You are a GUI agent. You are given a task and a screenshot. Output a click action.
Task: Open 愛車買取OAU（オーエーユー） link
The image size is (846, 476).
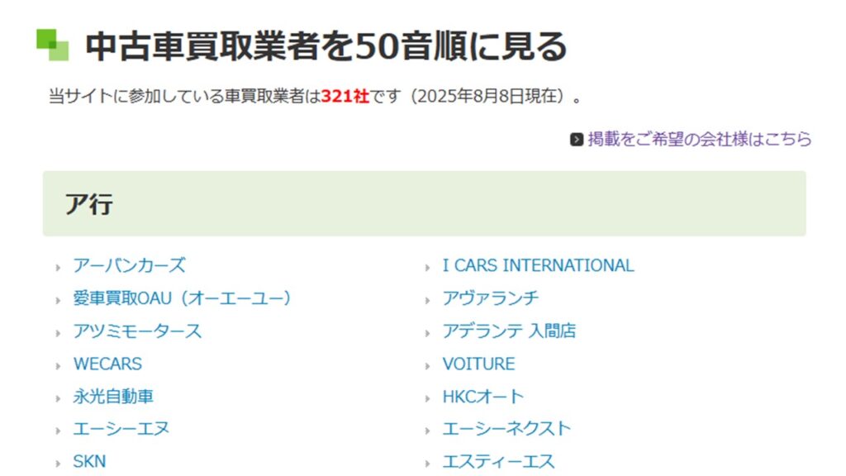tap(183, 298)
